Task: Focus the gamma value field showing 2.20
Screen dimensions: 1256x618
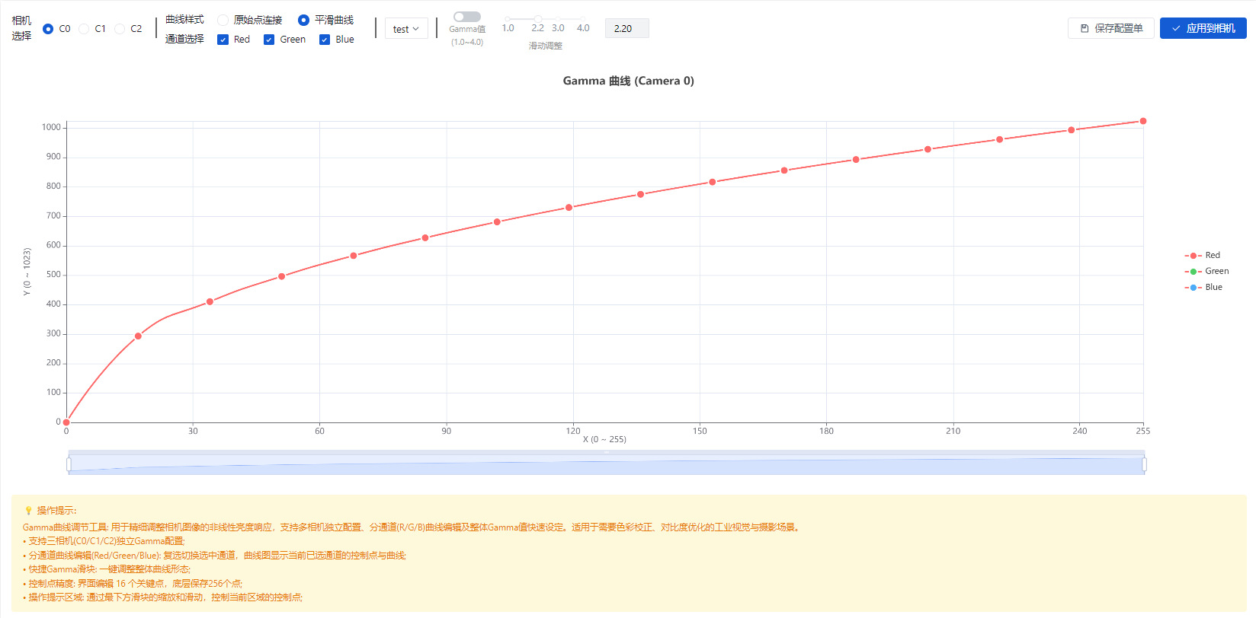Action: tap(626, 28)
